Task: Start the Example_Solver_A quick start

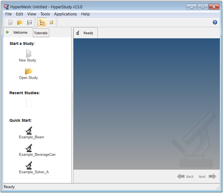Action: [x=29, y=166]
